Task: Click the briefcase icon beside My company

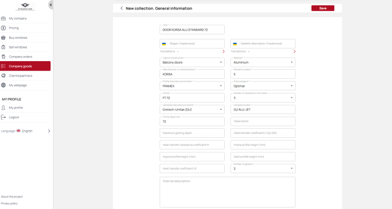Action: [x=3, y=19]
